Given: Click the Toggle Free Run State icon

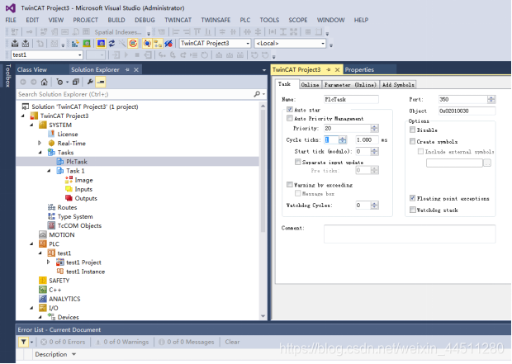Looking at the screenshot, I should 133,44.
